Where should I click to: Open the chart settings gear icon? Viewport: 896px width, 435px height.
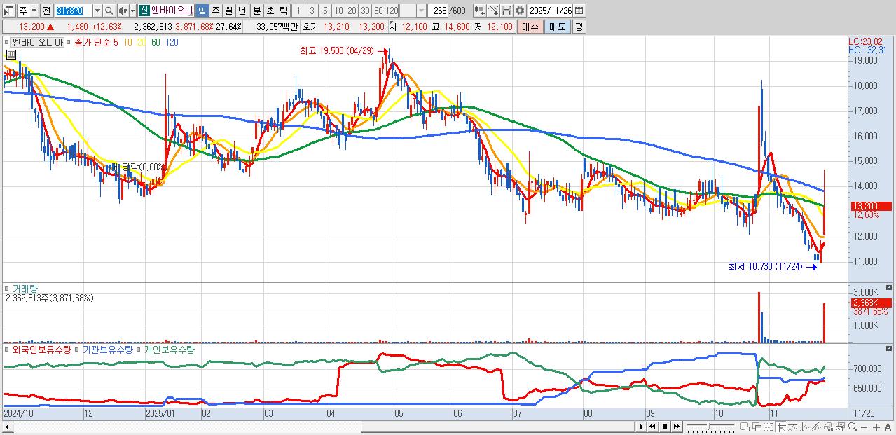520,11
